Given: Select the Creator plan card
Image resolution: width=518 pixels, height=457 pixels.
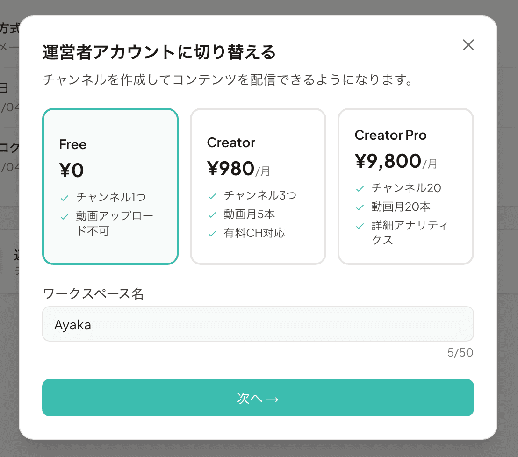Looking at the screenshot, I should click(x=258, y=186).
